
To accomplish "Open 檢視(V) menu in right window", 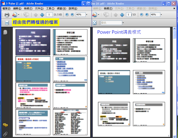I will (108, 9).
